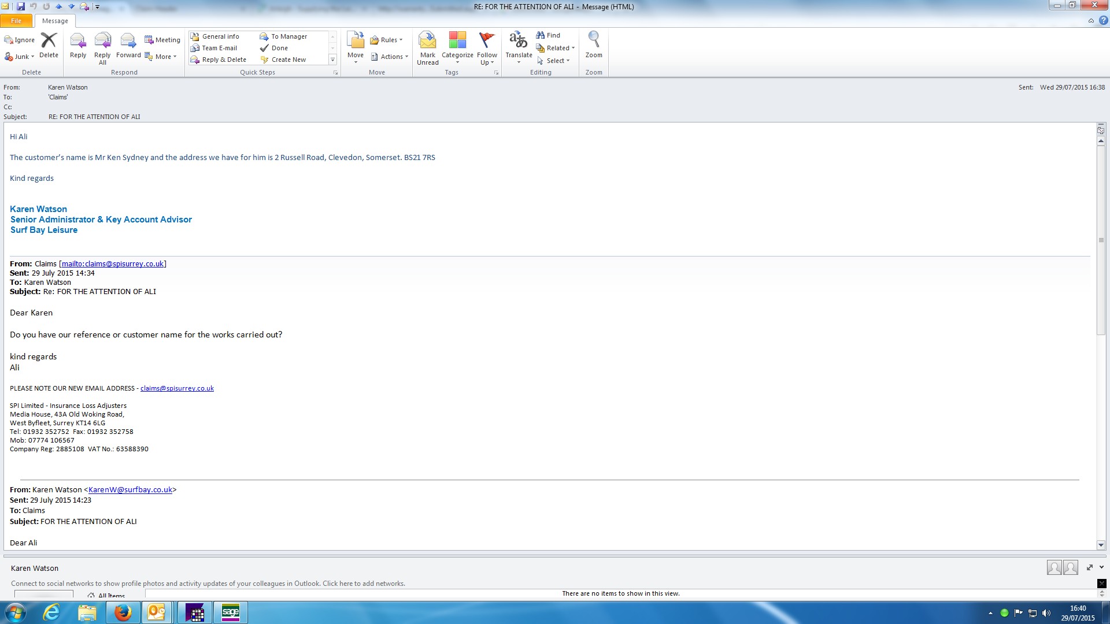Toggle the people pane expand arrow

1101,567
